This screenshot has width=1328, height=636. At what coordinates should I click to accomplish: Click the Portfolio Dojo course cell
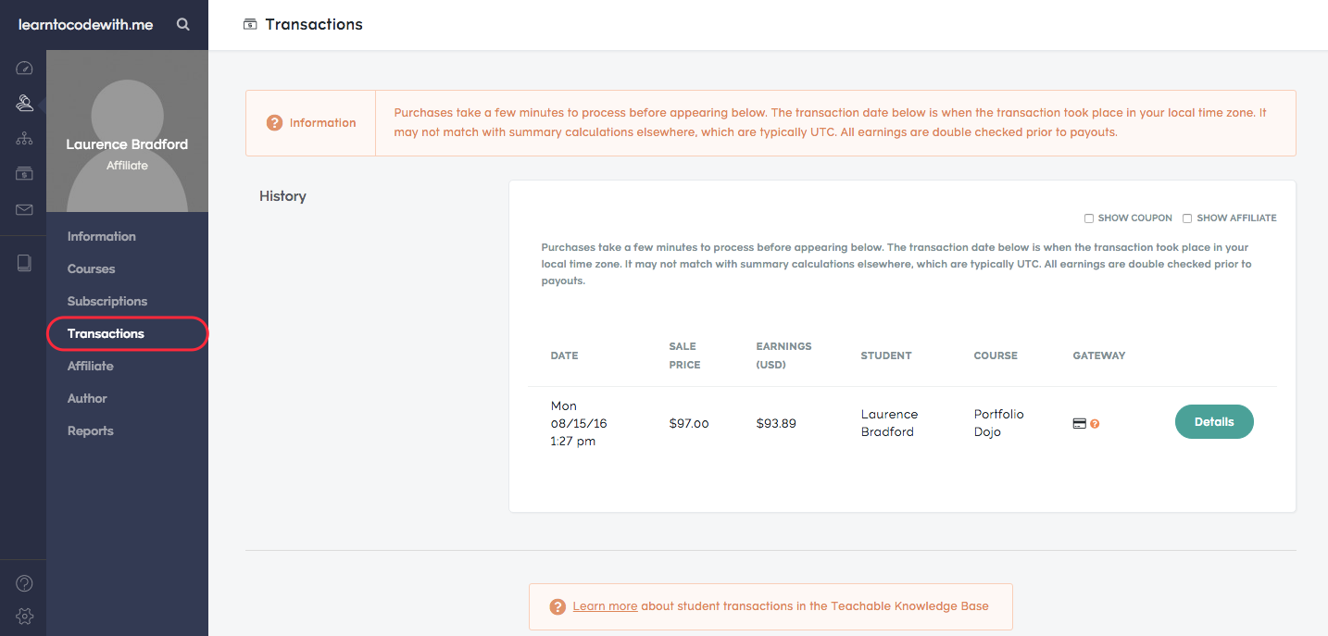tap(999, 423)
